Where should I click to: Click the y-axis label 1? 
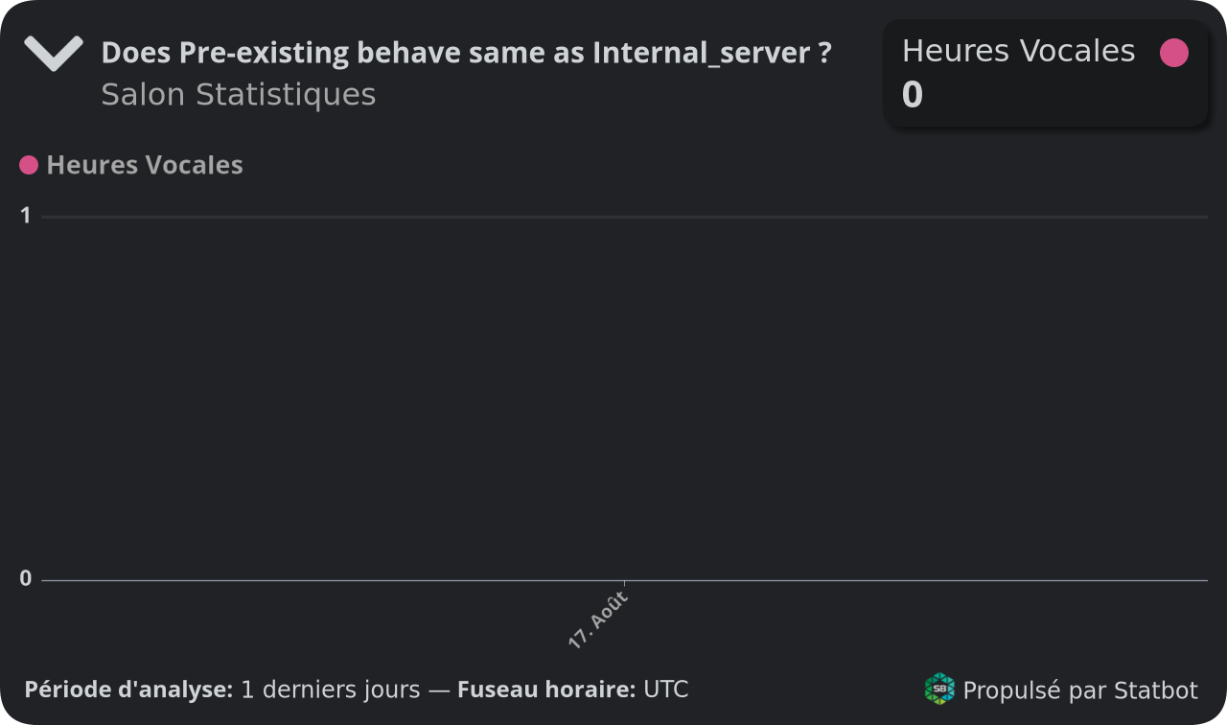coord(26,216)
